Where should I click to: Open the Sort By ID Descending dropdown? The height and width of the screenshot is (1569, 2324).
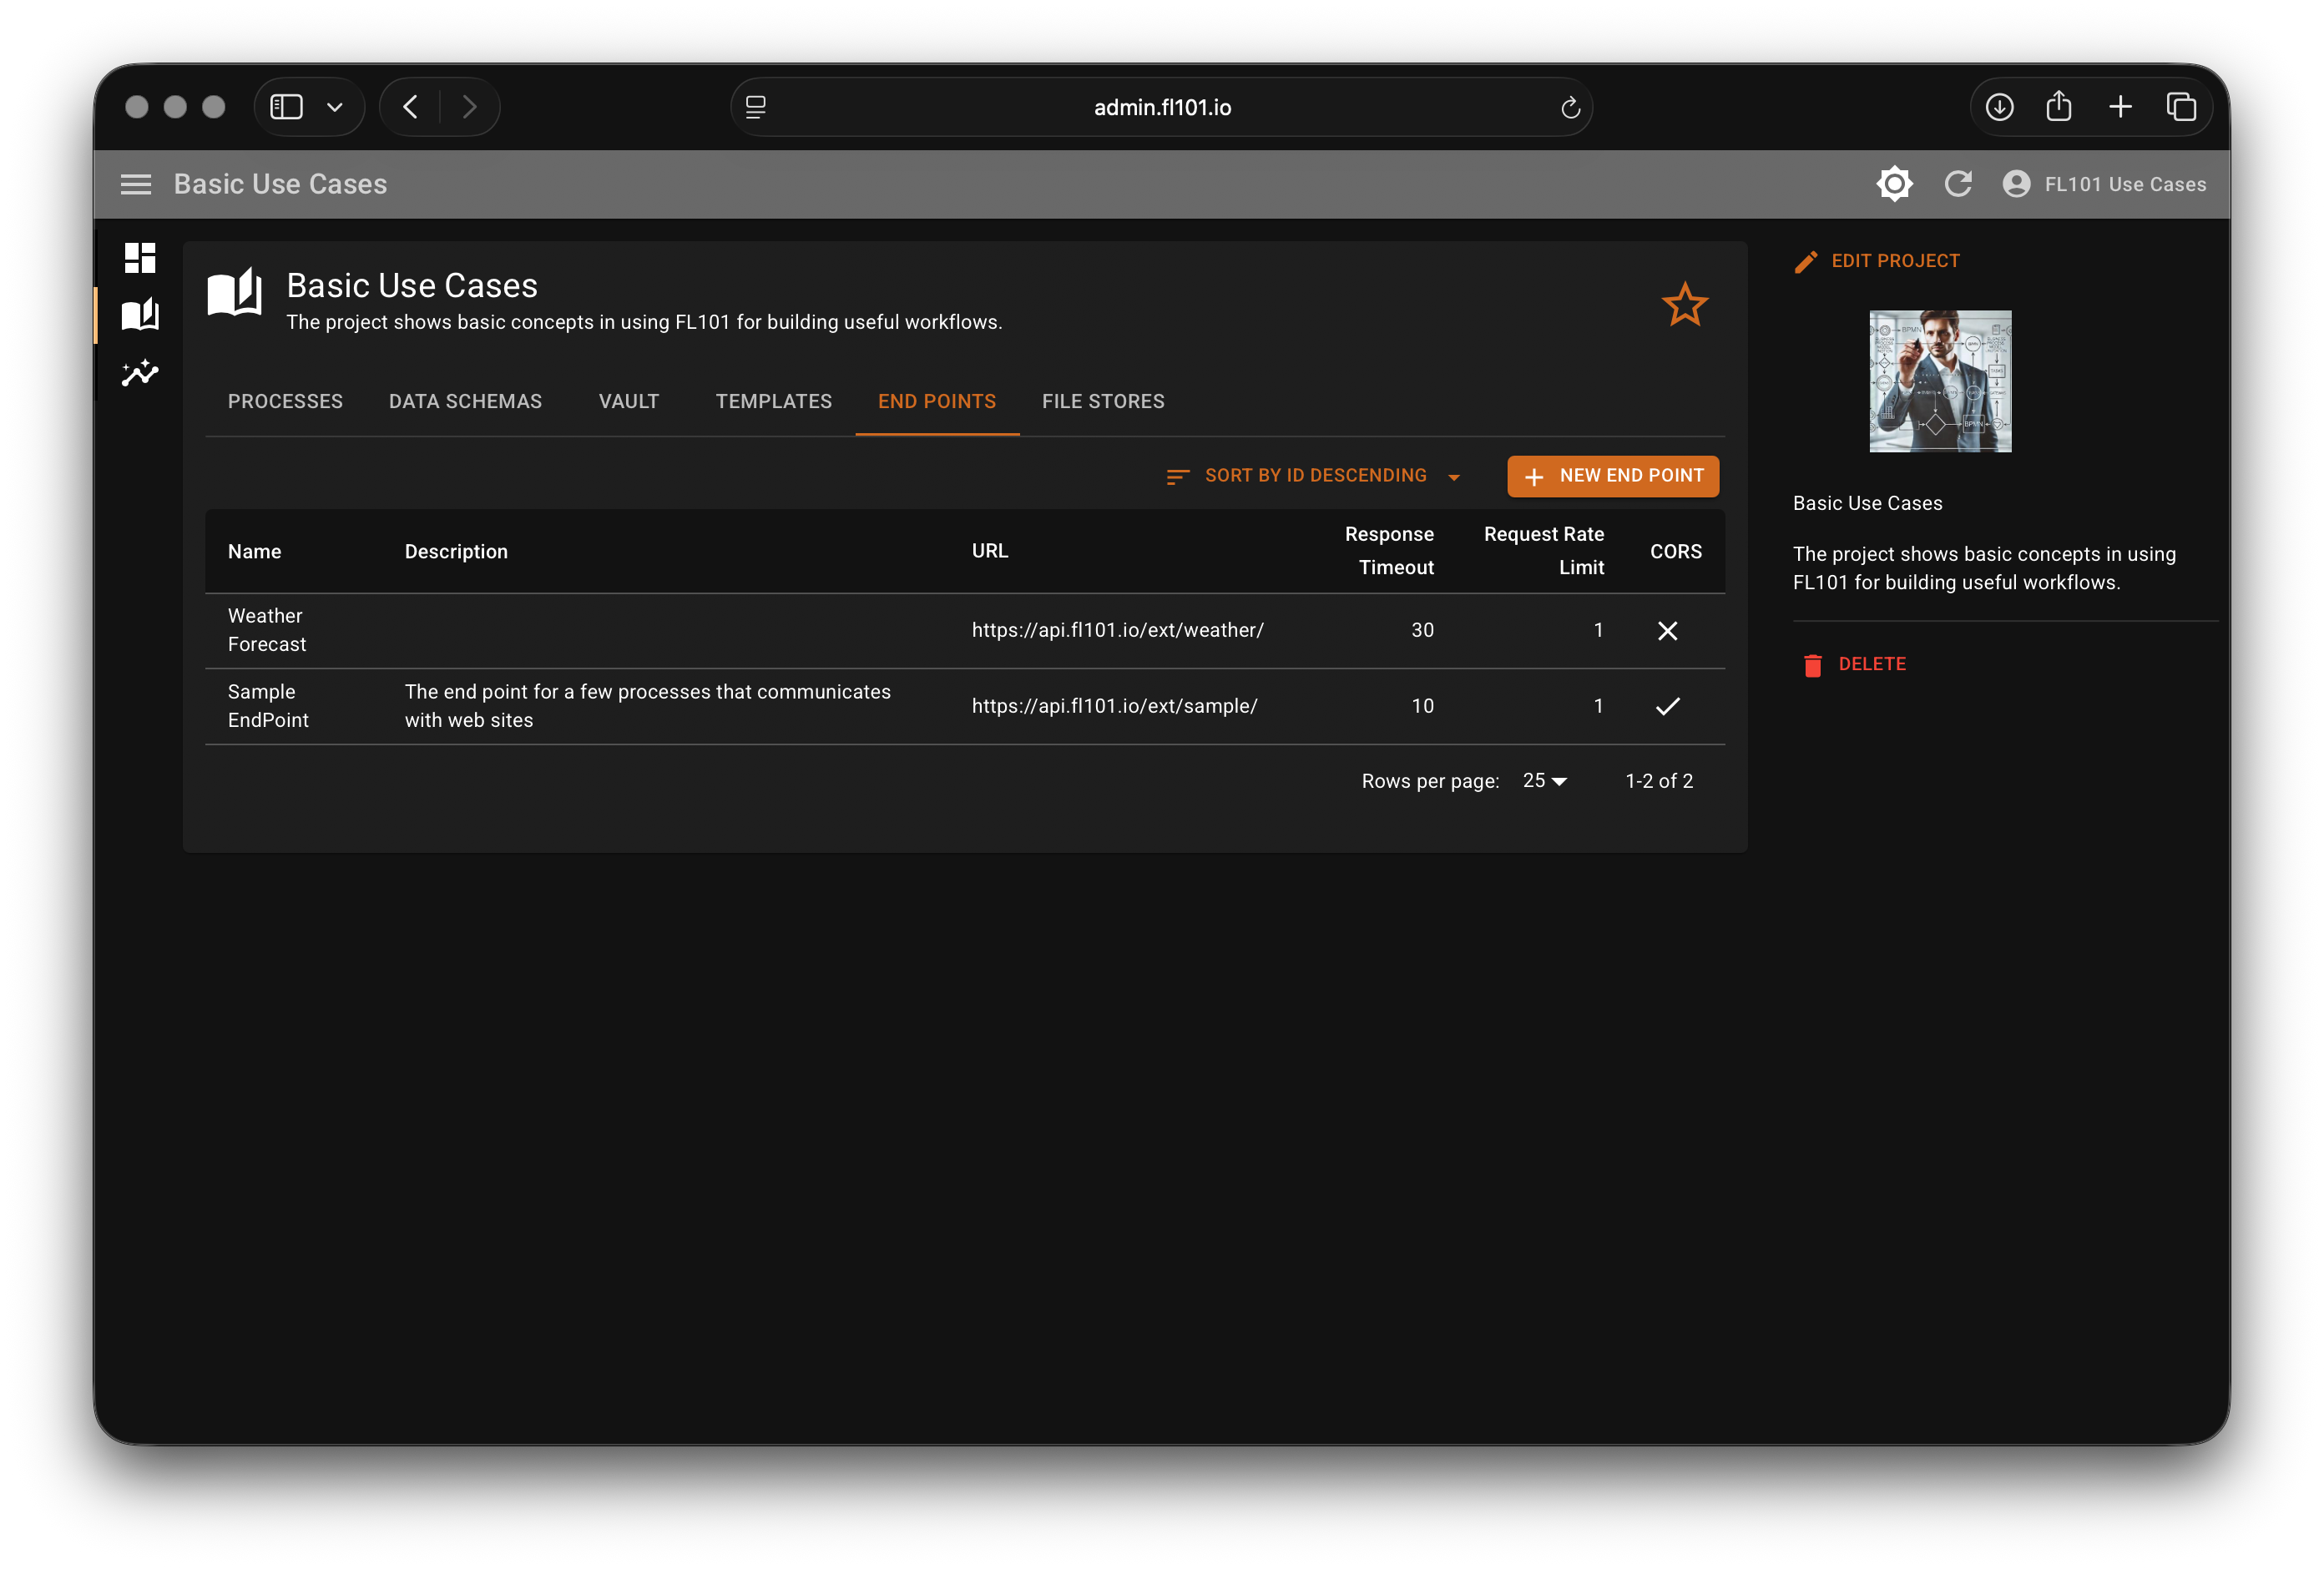pos(1313,475)
